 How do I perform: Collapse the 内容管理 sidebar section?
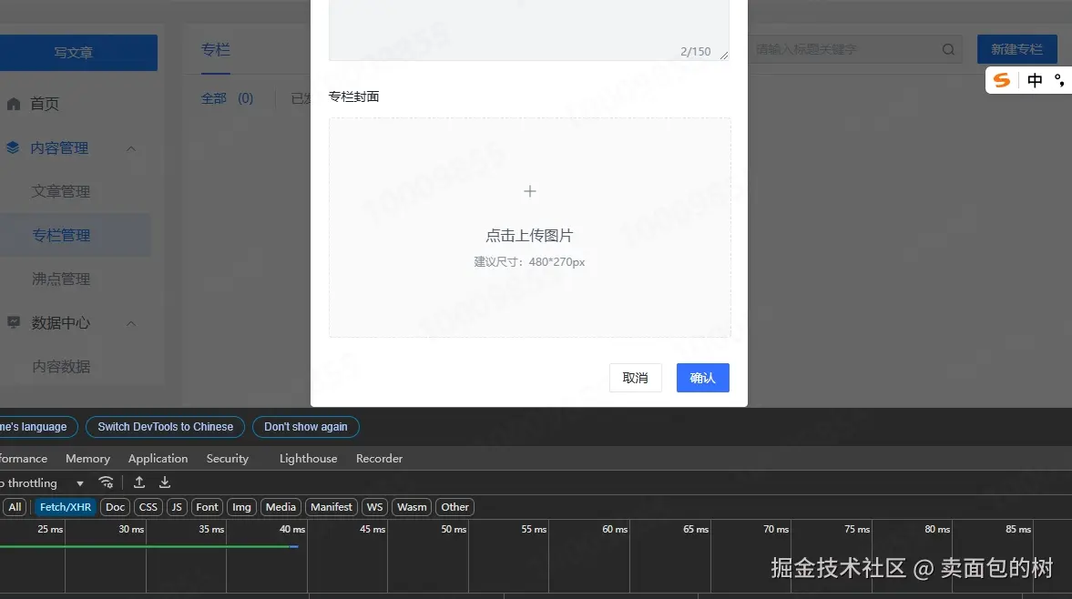click(131, 148)
